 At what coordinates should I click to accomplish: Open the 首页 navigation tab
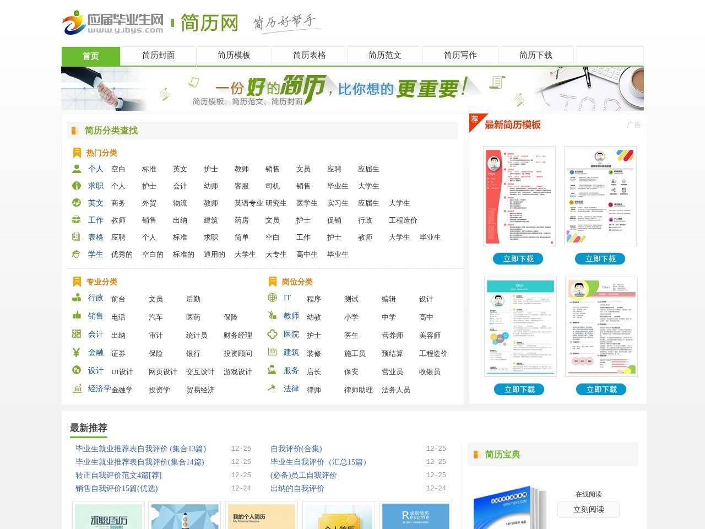click(x=91, y=56)
